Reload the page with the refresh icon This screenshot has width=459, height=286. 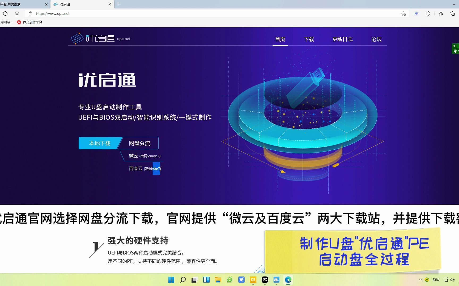point(5,14)
